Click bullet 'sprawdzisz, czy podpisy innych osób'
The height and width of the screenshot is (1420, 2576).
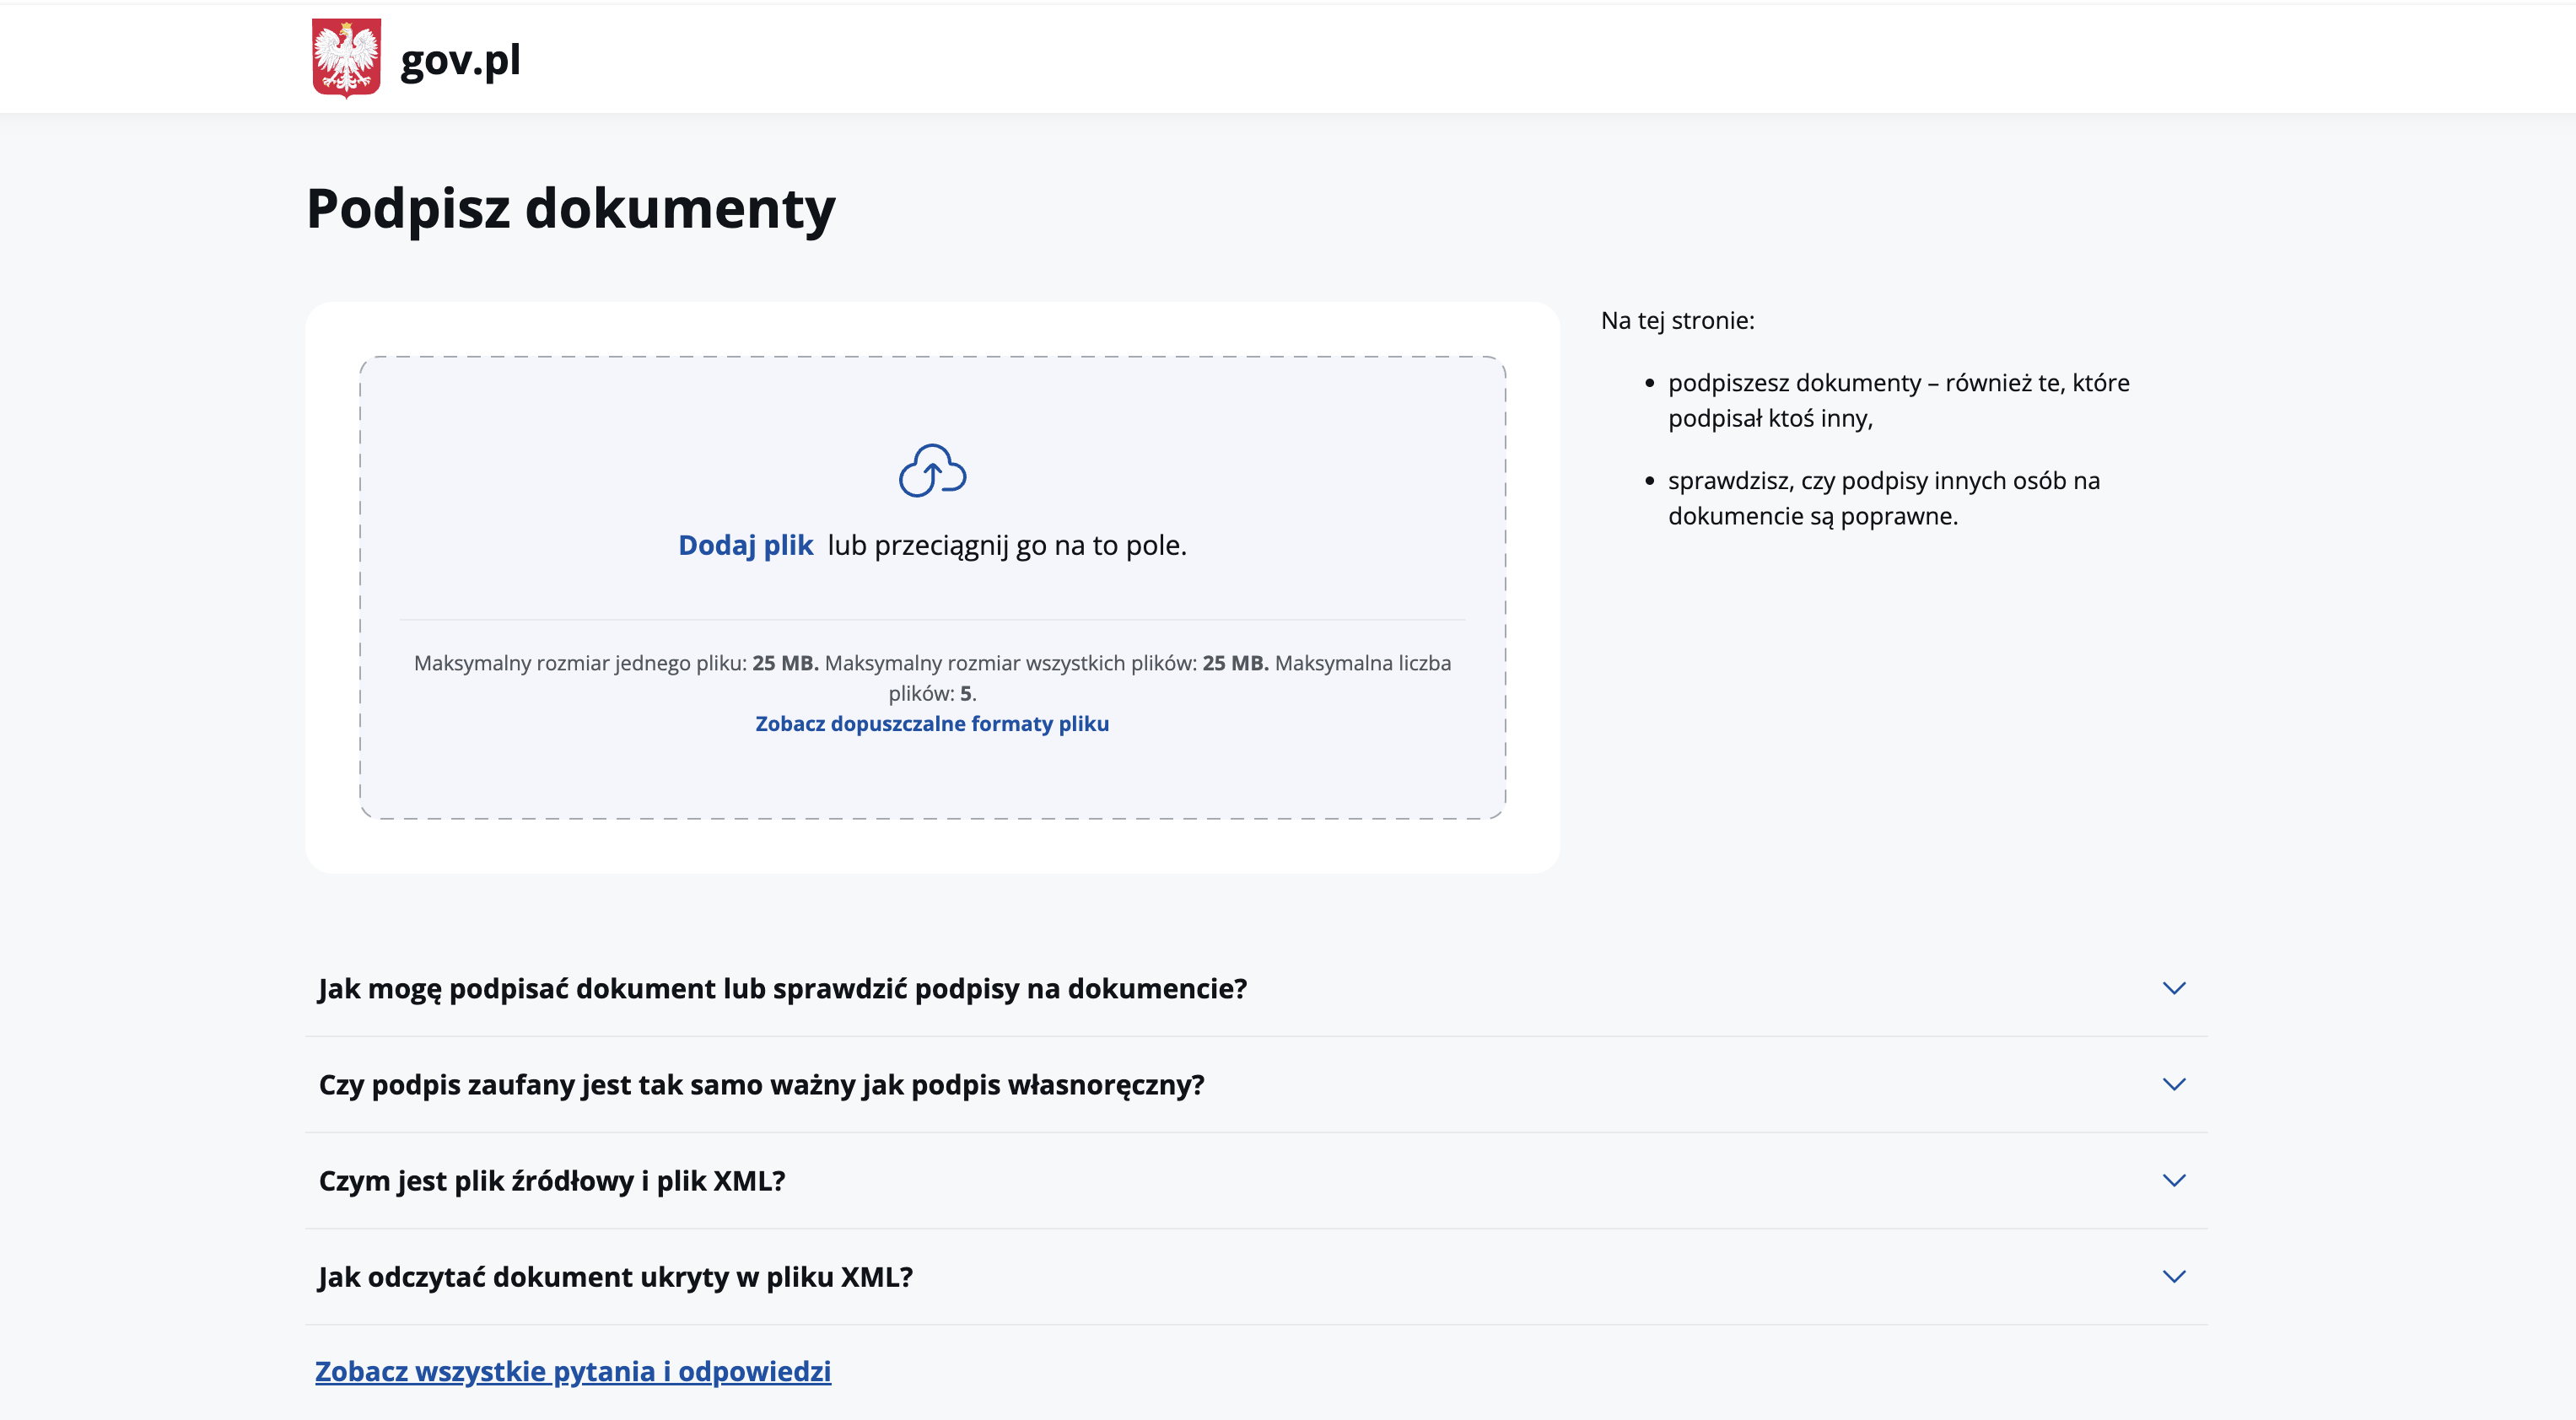click(1883, 498)
